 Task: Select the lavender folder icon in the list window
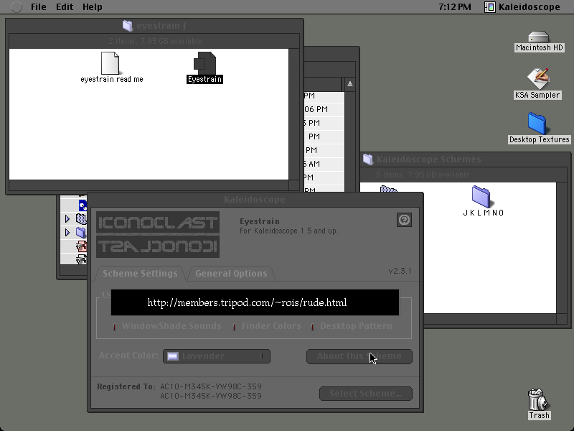click(81, 232)
